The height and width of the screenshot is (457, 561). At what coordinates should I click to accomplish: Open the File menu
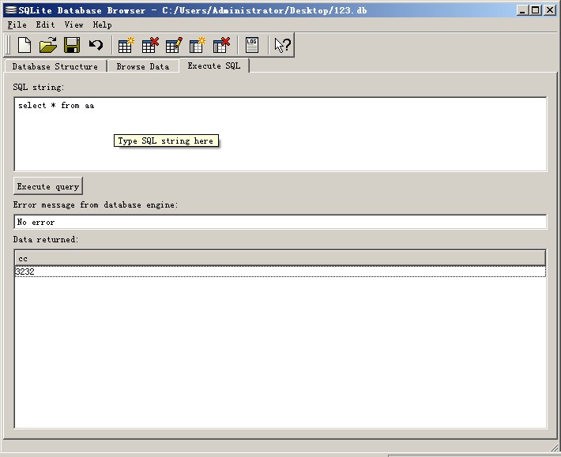pyautogui.click(x=17, y=24)
